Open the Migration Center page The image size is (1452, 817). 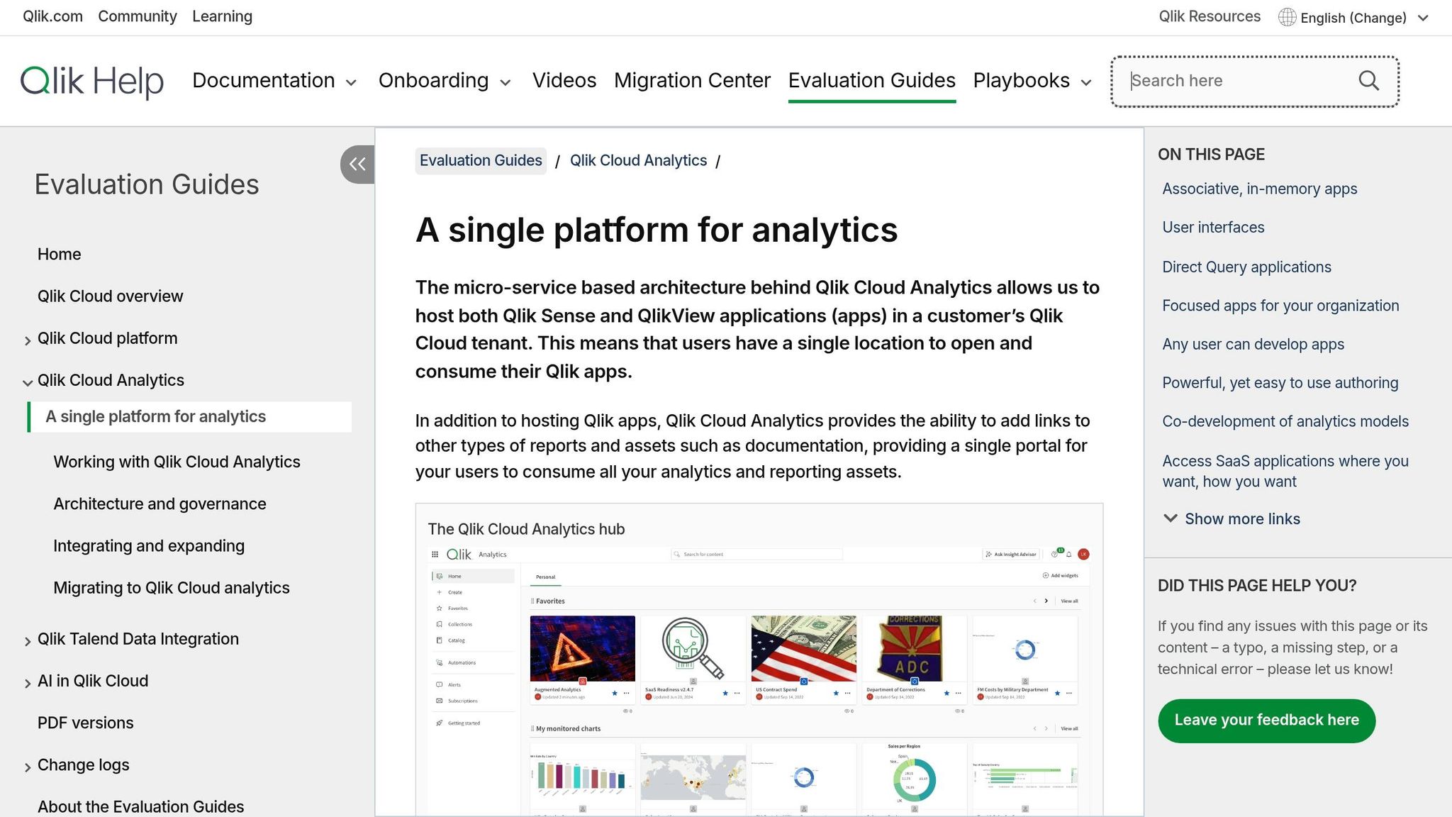692,81
